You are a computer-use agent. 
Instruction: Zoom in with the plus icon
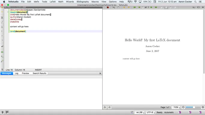[203, 107]
